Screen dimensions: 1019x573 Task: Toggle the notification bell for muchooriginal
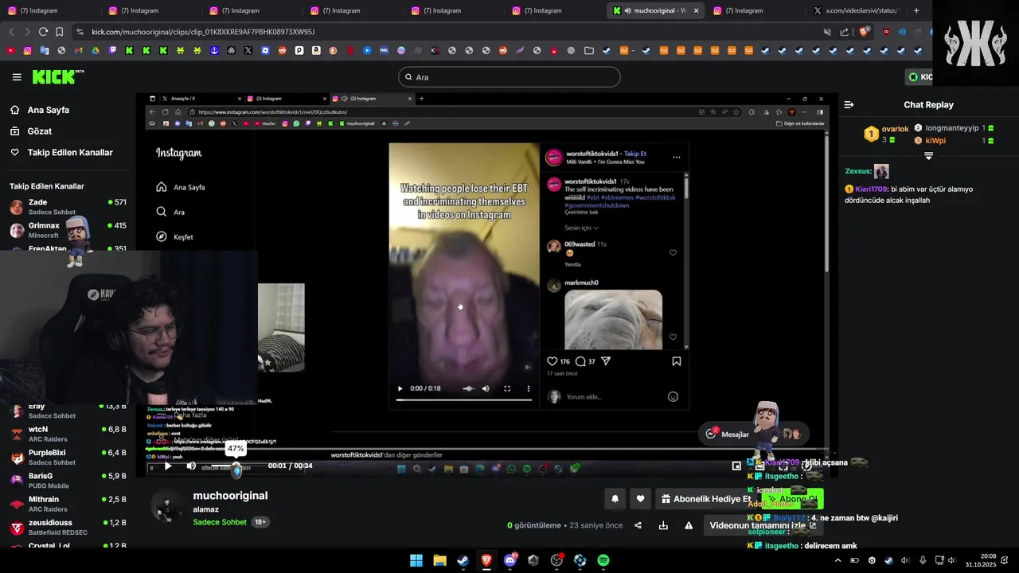click(x=615, y=499)
